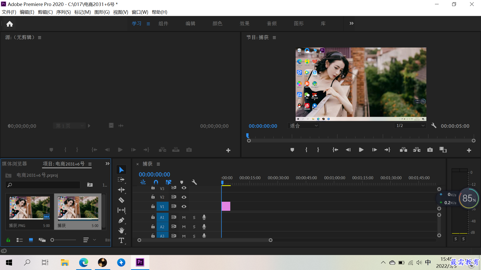This screenshot has width=481, height=270.
Task: Click the timeline timecode 00:00:00:00
Action: (x=154, y=174)
